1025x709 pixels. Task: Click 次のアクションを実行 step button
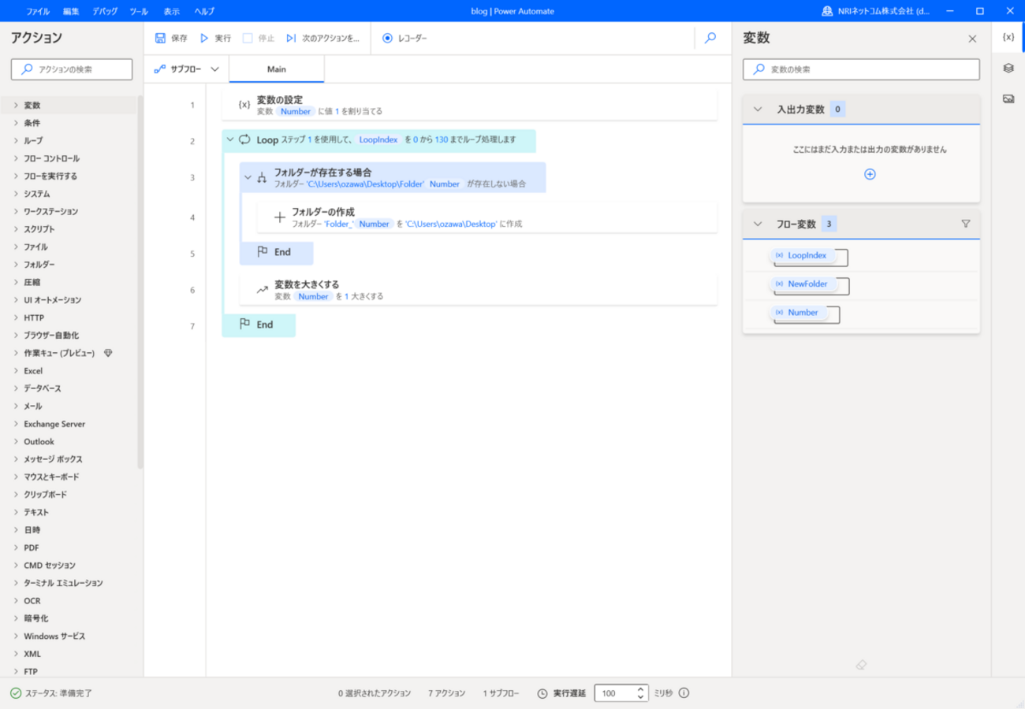[323, 38]
